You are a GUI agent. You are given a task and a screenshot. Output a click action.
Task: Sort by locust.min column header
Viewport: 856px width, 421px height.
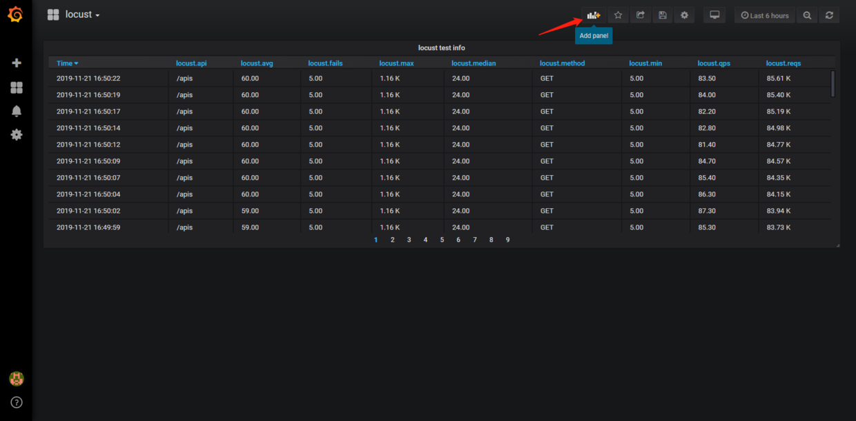point(645,63)
